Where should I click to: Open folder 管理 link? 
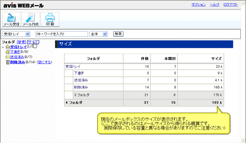click(x=21, y=42)
